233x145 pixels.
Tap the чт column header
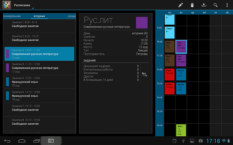(x=204, y=13)
